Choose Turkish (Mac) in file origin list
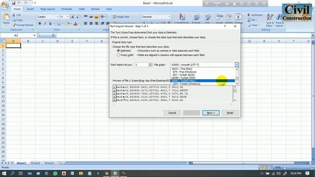 click(202, 81)
